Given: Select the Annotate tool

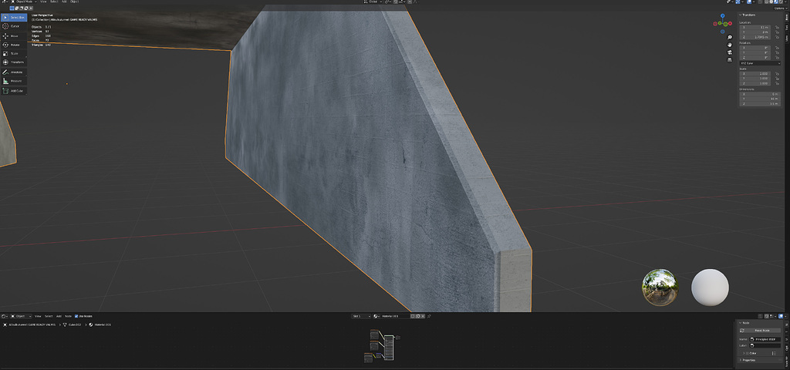Looking at the screenshot, I should tap(14, 72).
